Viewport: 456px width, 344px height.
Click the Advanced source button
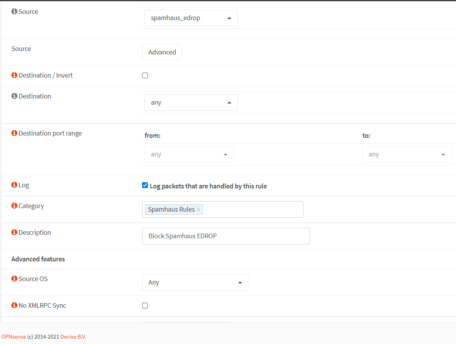[x=162, y=52]
